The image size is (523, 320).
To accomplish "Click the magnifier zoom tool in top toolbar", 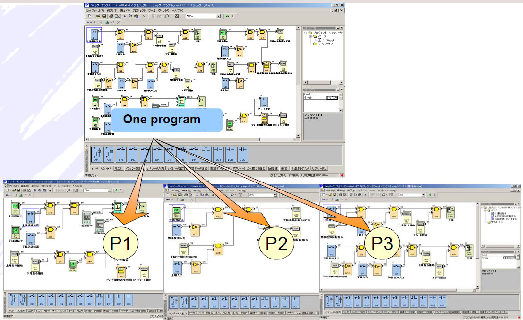I will pos(166,16).
